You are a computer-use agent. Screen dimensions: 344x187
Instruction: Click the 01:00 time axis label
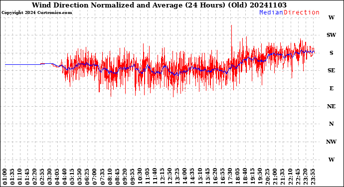(x=5, y=177)
